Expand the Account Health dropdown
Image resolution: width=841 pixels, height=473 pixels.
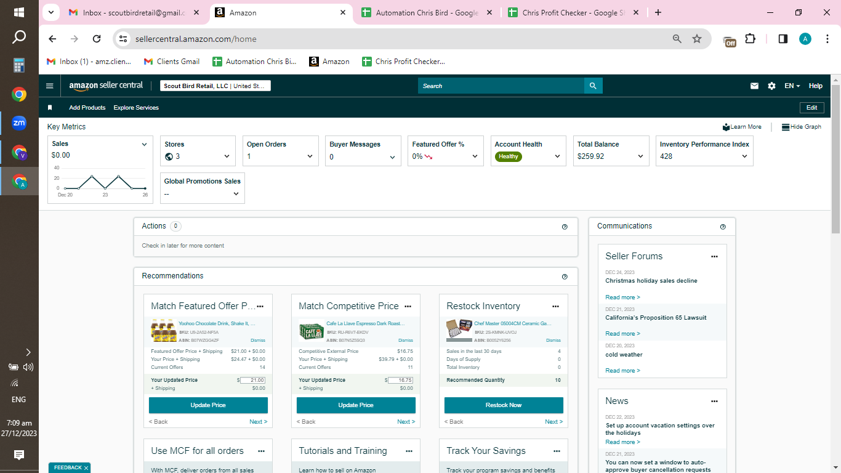(x=557, y=156)
